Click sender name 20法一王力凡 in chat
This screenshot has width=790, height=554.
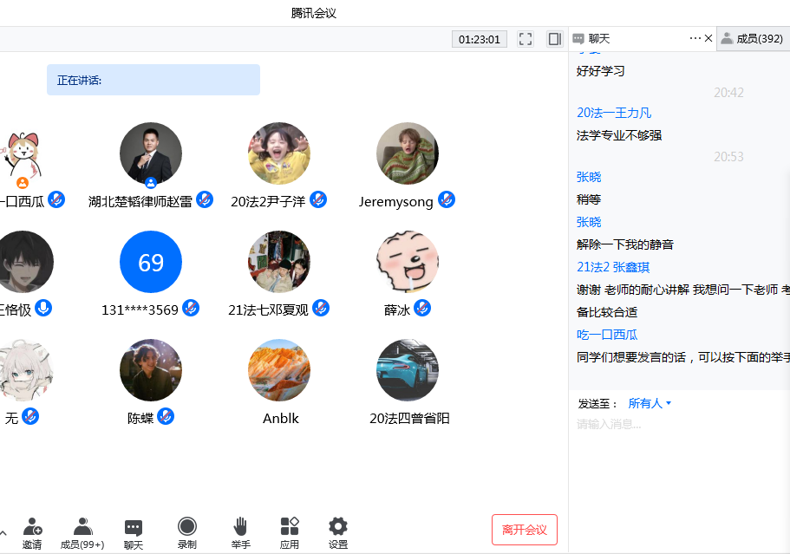614,113
